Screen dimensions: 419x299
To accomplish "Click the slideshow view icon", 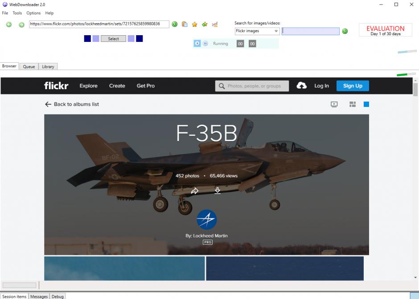I will click(x=334, y=104).
